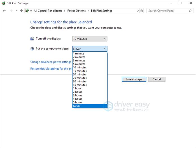Image resolution: width=196 pixels, height=148 pixels.
Task: Choose 5 minutes from sleep list
Action: [90, 64]
